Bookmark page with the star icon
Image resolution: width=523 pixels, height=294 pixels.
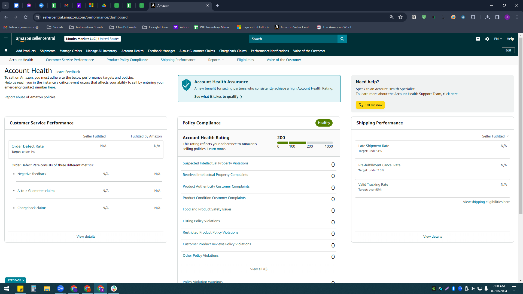point(400,17)
